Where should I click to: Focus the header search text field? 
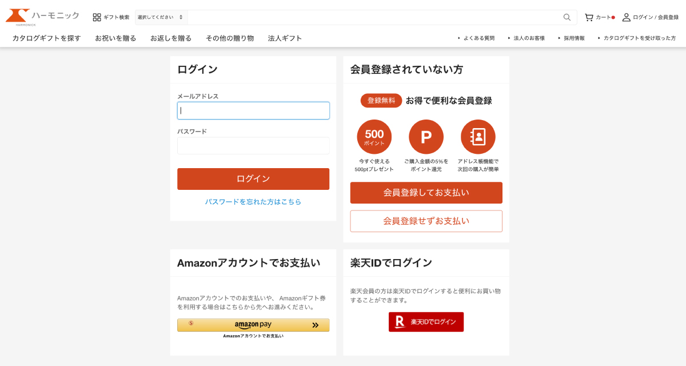point(374,17)
